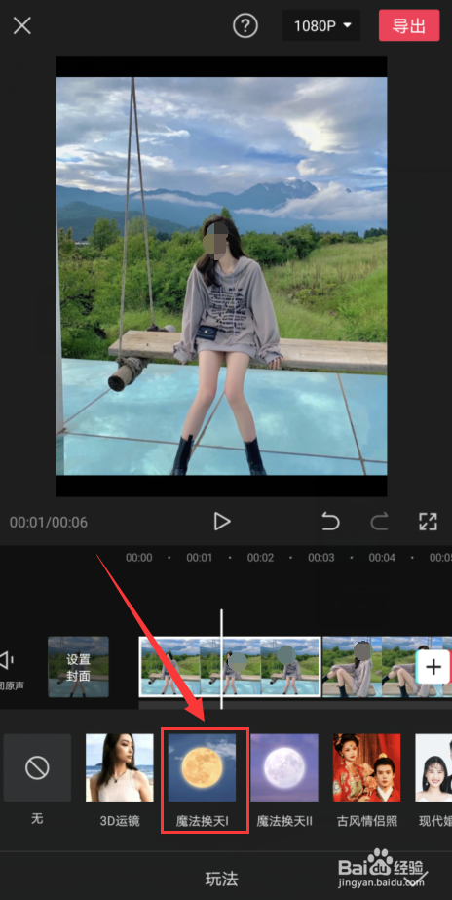Screen dimensions: 452x900
Task: Enter fullscreen preview mode
Action: tap(428, 522)
